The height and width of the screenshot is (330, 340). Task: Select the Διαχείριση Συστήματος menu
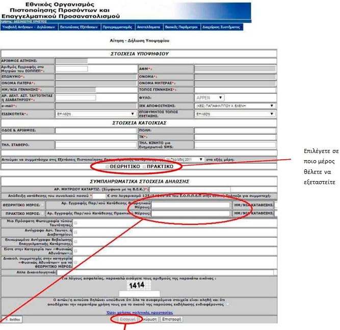[x=221, y=27]
